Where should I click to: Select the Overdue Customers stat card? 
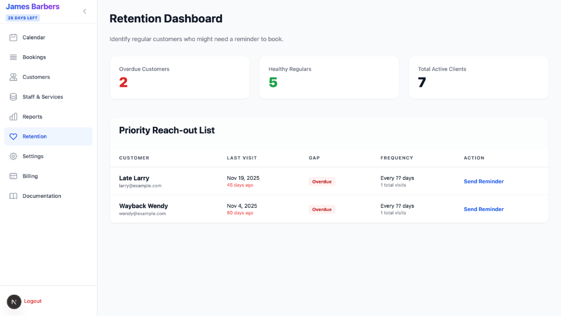[x=180, y=77]
